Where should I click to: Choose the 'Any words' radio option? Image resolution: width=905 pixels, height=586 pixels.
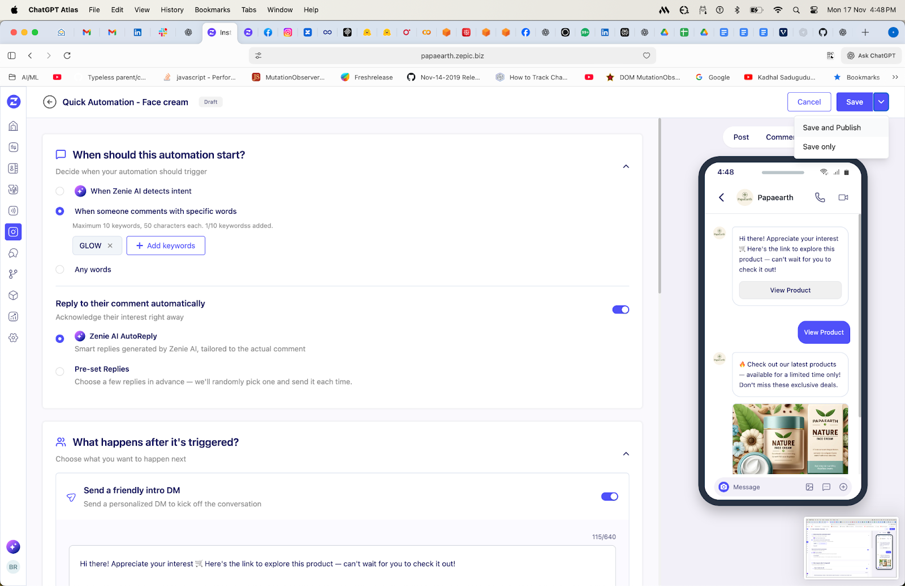pyautogui.click(x=60, y=269)
